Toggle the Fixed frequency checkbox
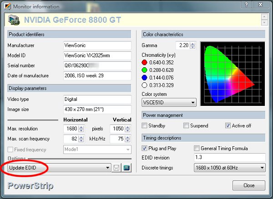Viewport: 273px width, 199px height. [10, 149]
